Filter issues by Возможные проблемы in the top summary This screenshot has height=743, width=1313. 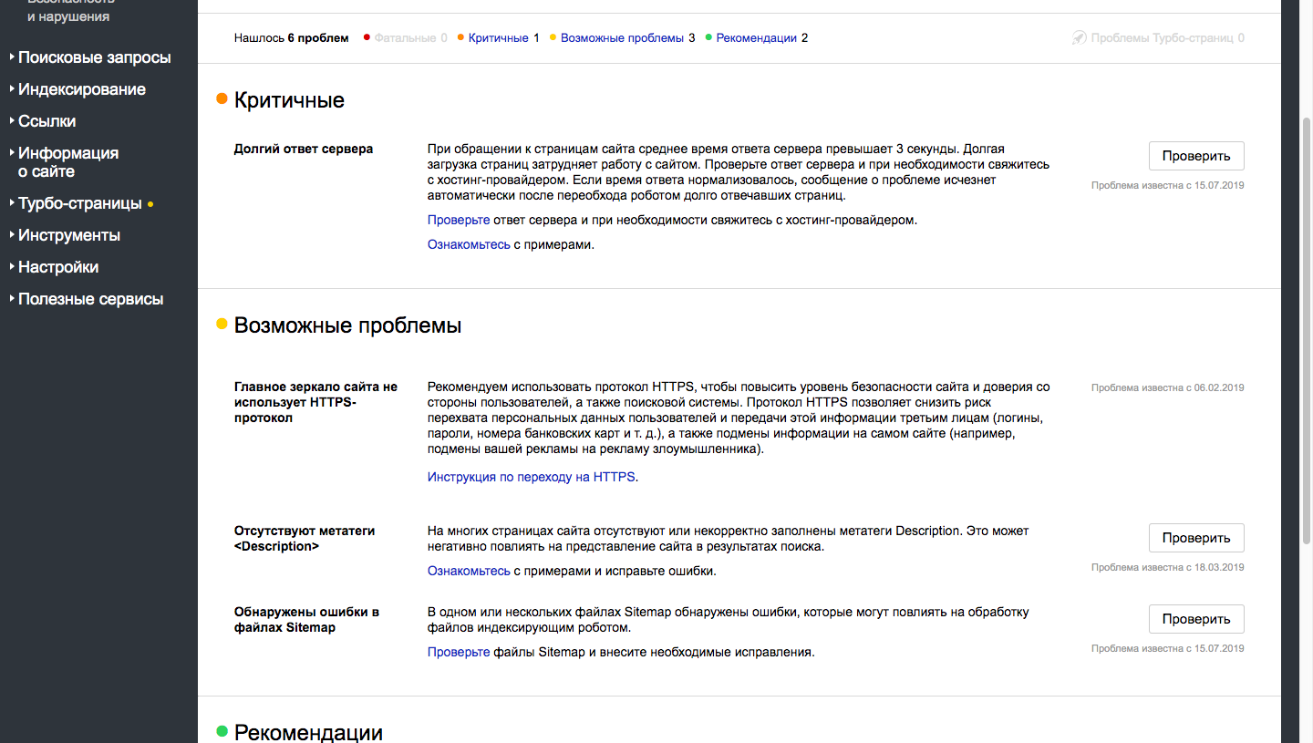[622, 38]
